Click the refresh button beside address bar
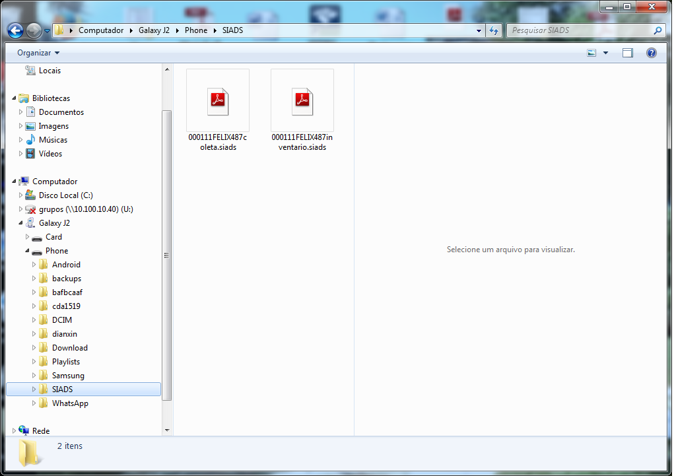The height and width of the screenshot is (476, 676). [x=494, y=30]
